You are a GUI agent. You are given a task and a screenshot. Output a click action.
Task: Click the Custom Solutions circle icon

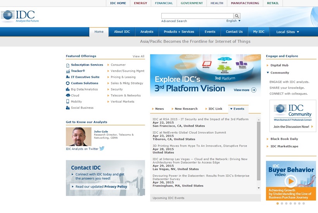(x=68, y=83)
